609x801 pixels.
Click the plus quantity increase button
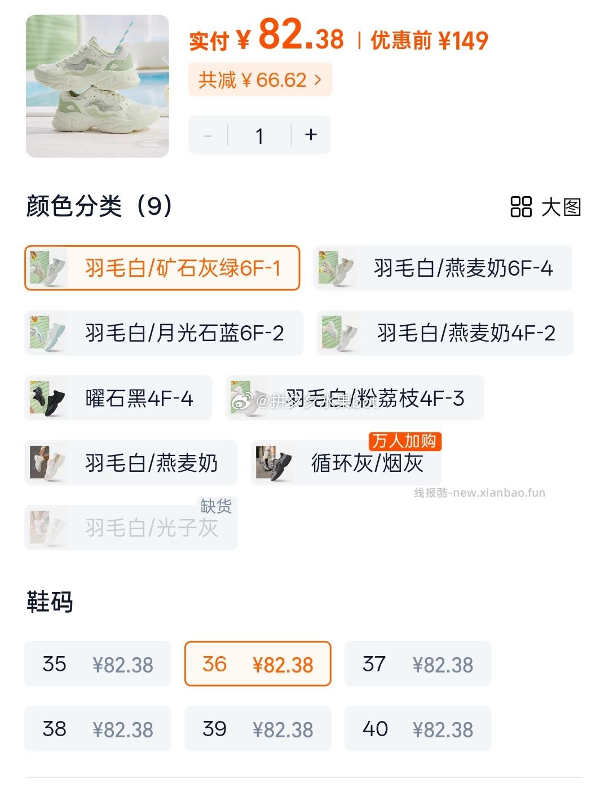pos(311,135)
